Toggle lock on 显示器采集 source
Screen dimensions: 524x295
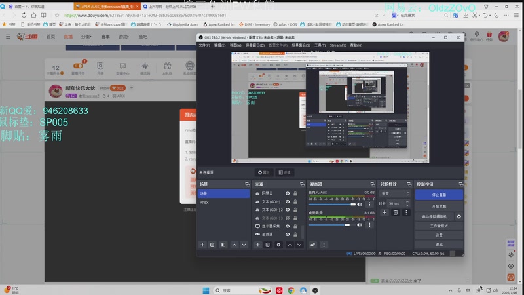coord(295,226)
